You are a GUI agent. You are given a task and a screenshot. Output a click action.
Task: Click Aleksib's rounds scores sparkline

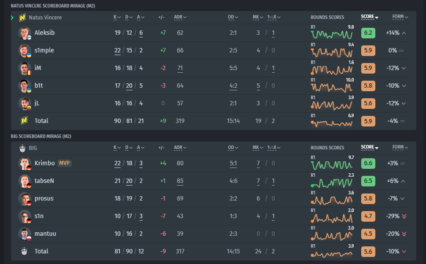(x=332, y=34)
